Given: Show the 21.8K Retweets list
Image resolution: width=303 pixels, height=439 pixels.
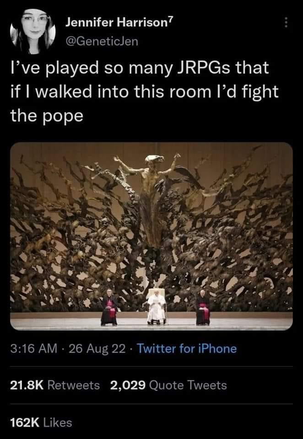Looking at the screenshot, I should [x=55, y=385].
